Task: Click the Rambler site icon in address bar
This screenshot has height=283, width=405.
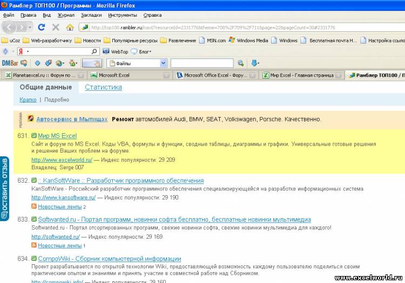Action: [85, 27]
